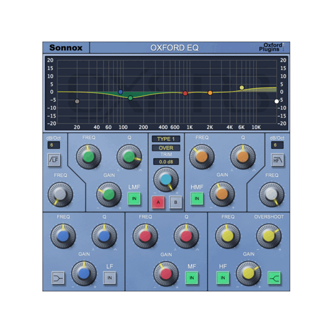The image size is (333, 333).
Task: Click the left dB/Oct slope value 6
Action: coord(54,145)
